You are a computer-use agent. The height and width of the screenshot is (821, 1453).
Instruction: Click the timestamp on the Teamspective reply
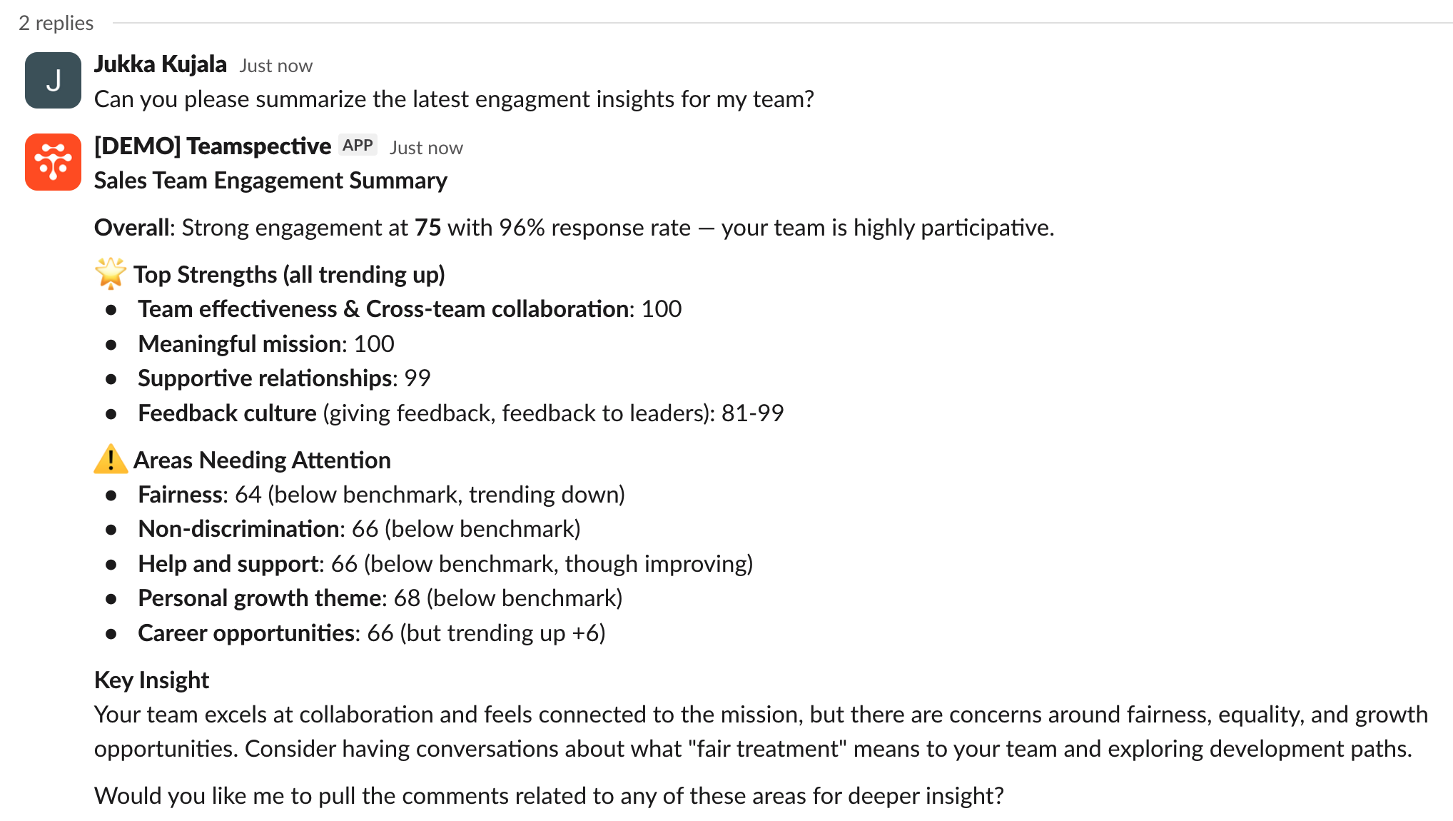(426, 148)
